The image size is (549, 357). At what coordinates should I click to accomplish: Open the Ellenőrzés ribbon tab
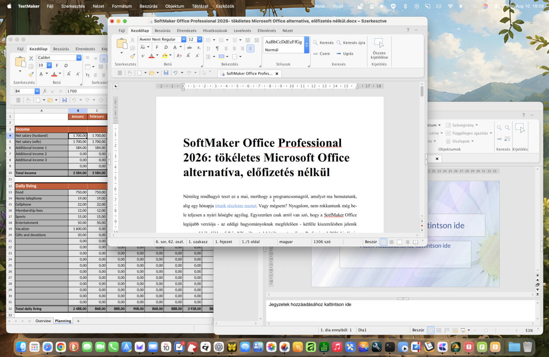267,30
